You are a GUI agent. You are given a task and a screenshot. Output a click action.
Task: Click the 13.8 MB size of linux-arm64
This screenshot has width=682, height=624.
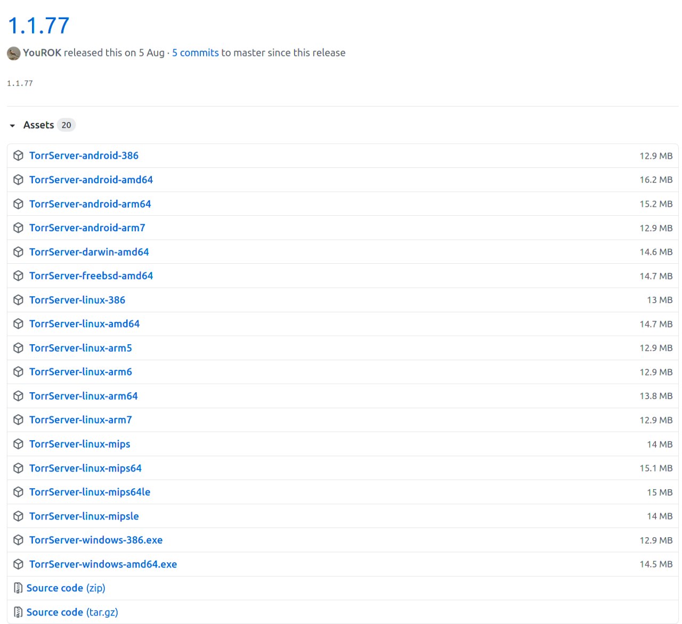pos(656,396)
